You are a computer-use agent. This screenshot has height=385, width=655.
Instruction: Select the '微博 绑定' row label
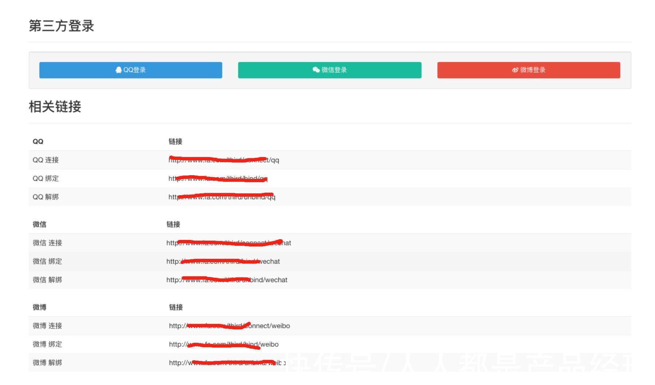click(x=47, y=344)
